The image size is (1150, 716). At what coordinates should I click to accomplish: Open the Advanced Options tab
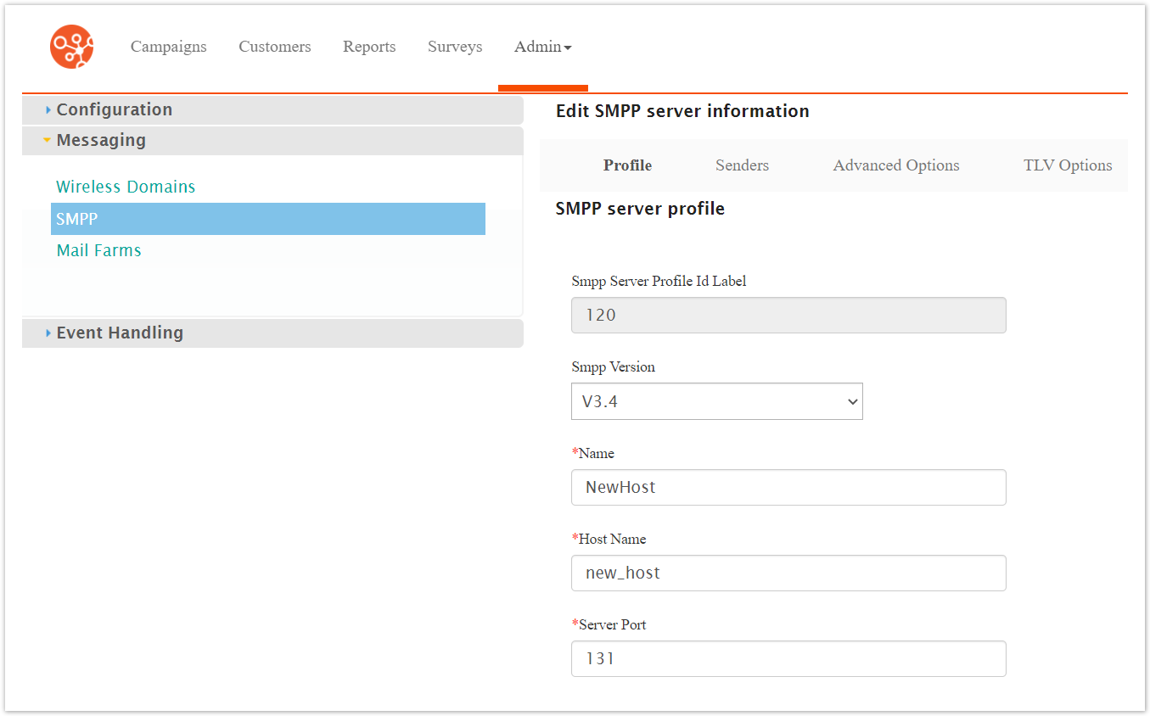click(x=896, y=165)
